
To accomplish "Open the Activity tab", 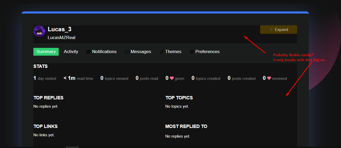I will [x=71, y=52].
